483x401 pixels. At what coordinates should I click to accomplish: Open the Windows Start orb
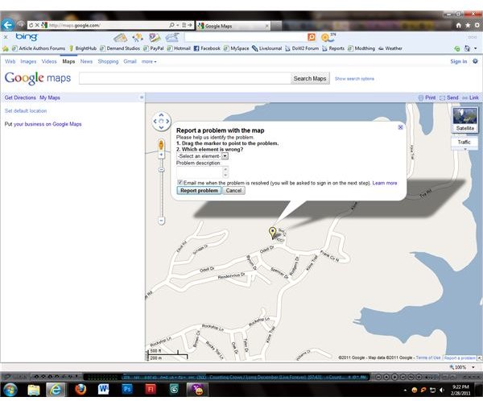click(10, 390)
